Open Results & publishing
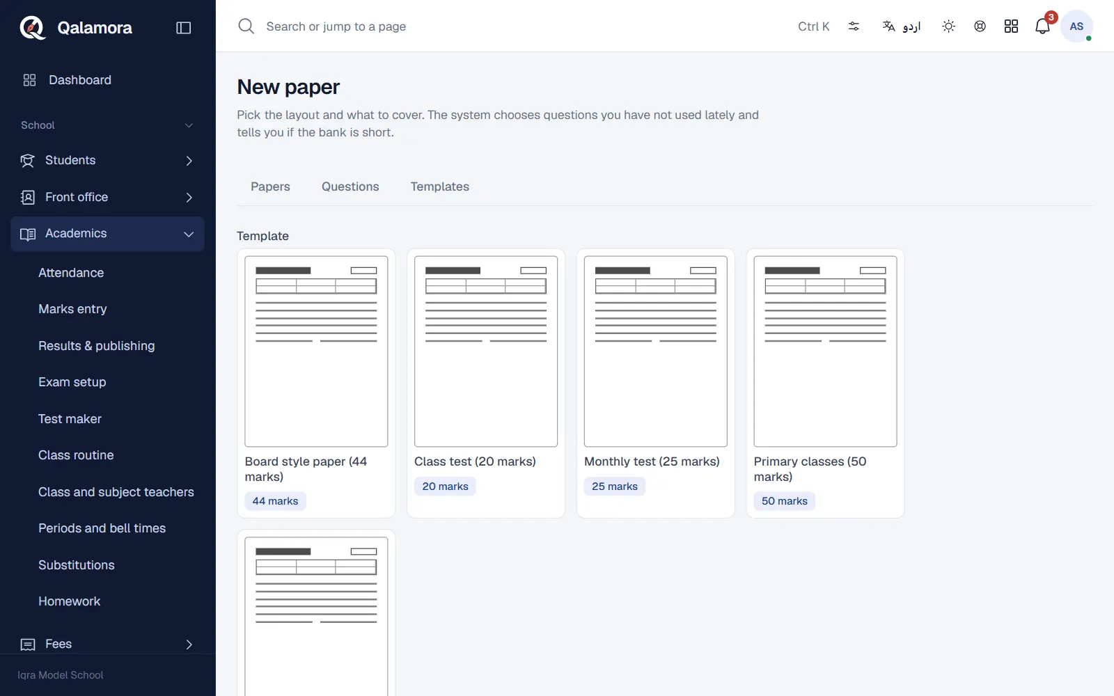This screenshot has height=696, width=1114. [x=97, y=346]
